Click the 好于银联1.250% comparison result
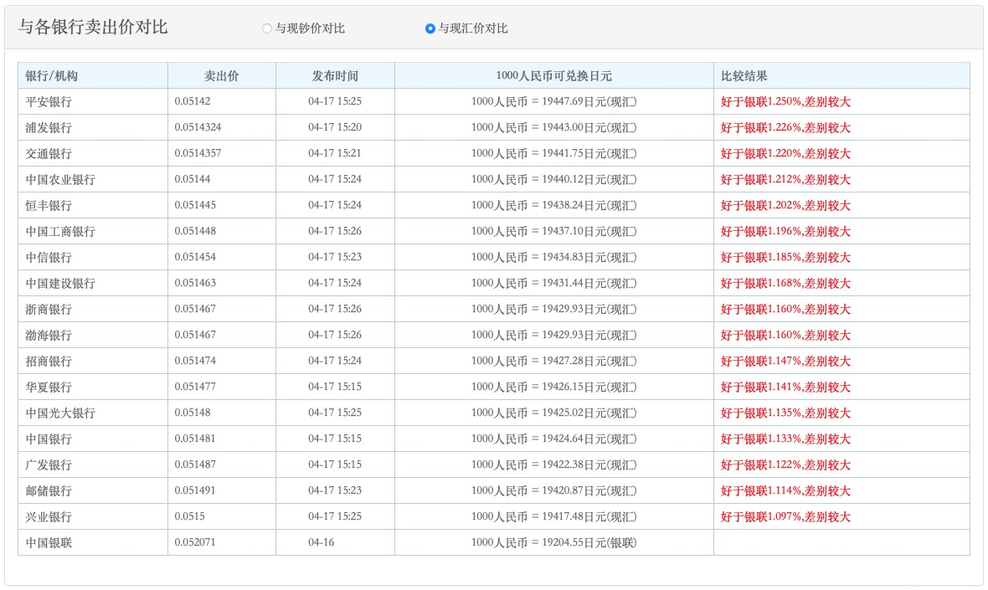 tap(785, 101)
